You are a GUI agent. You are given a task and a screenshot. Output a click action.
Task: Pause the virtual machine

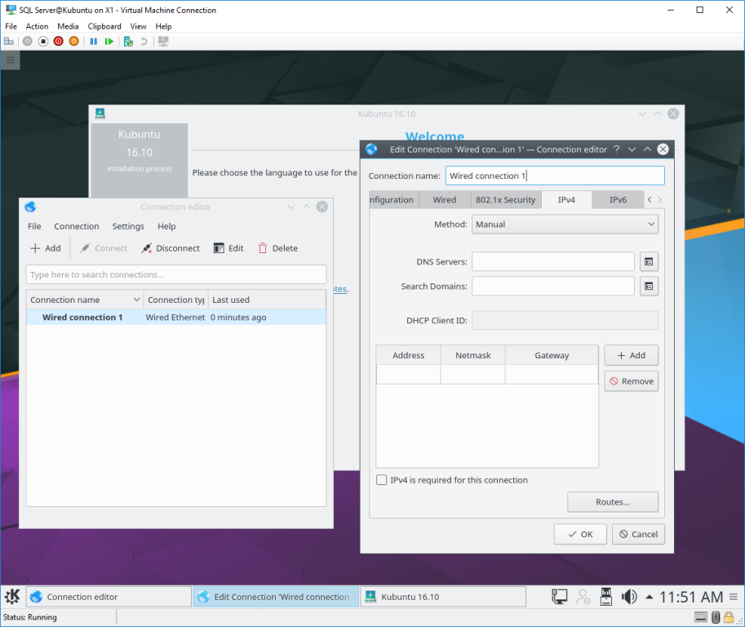[x=94, y=42]
